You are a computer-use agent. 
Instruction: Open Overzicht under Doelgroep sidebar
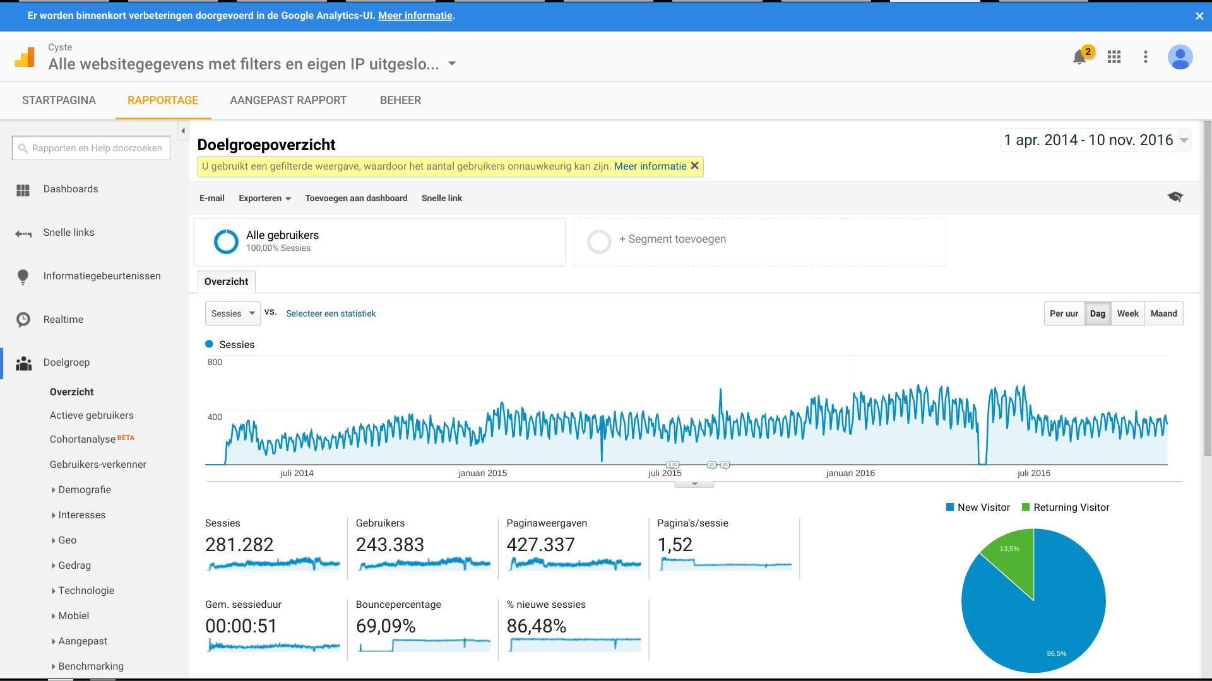click(72, 392)
